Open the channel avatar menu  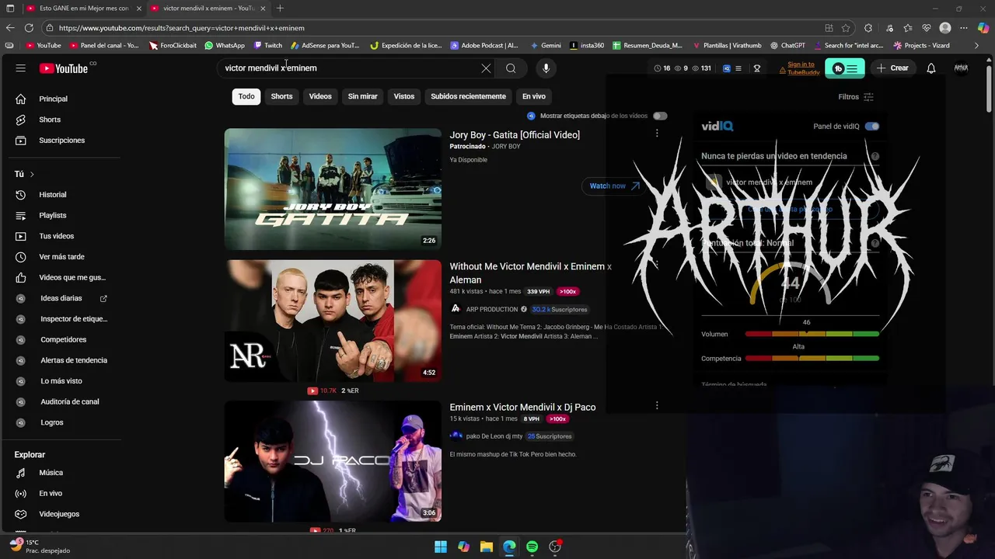(x=961, y=68)
